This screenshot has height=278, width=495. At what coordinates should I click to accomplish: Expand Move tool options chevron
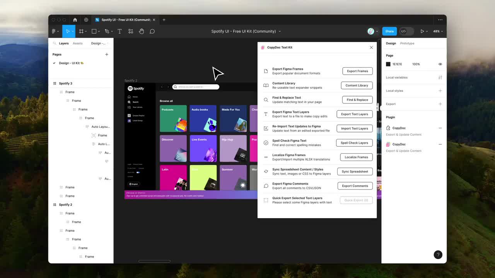click(72, 31)
